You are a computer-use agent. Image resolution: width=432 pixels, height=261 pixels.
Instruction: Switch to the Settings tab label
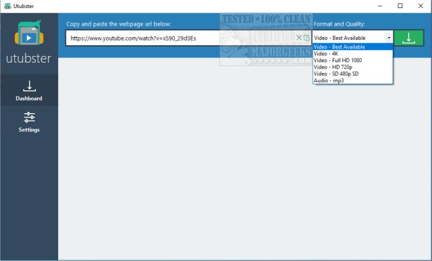(x=29, y=129)
